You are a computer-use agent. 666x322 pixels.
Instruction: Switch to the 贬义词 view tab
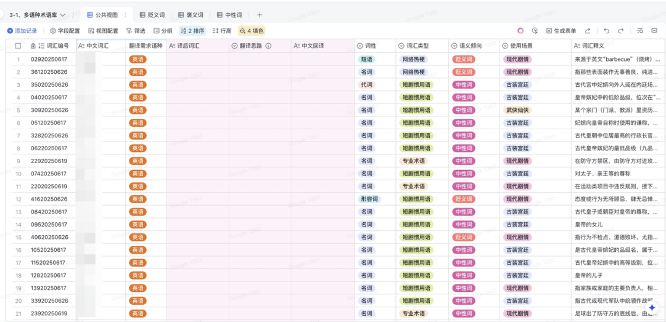pyautogui.click(x=152, y=15)
